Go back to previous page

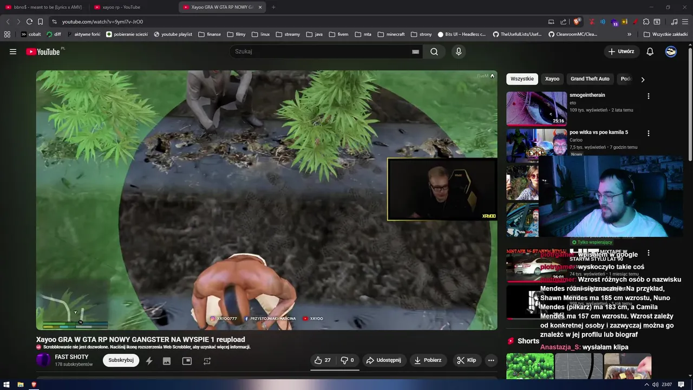tap(8, 22)
